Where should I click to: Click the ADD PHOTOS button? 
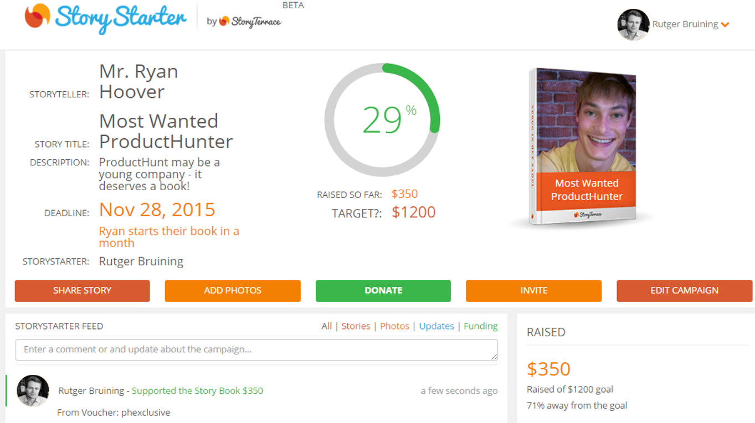233,290
